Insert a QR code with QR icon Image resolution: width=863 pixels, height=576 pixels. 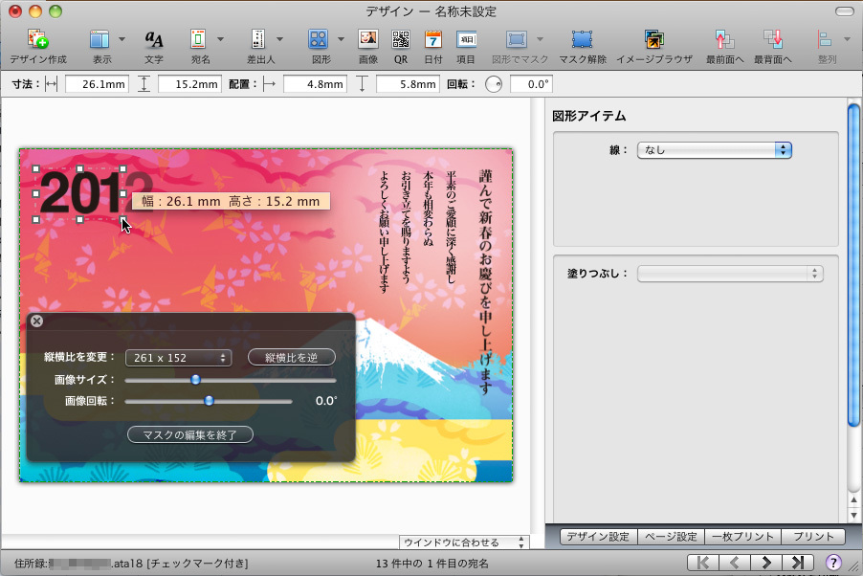point(401,40)
